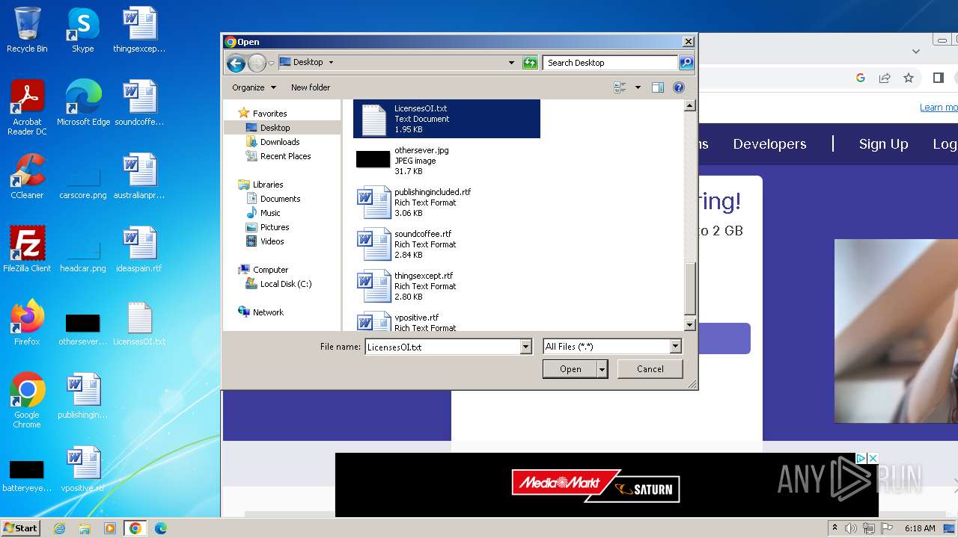Select Local Disk (C:)
Viewport: 958px width, 538px height.
point(285,284)
